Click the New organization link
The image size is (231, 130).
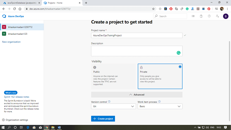[x=11, y=42]
